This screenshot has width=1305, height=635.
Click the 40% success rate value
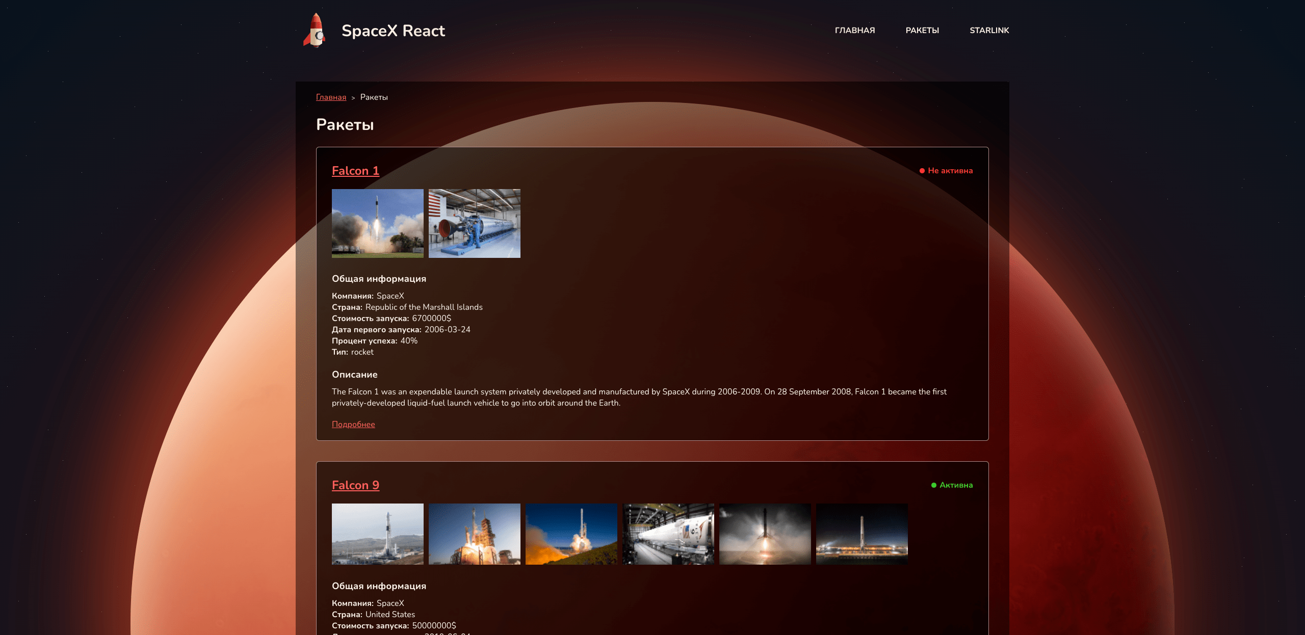[409, 341]
